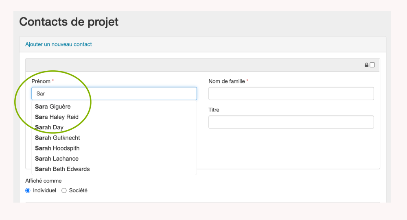The height and width of the screenshot is (220, 407).
Task: Select Sara Haley Reid suggestion
Action: coord(57,117)
